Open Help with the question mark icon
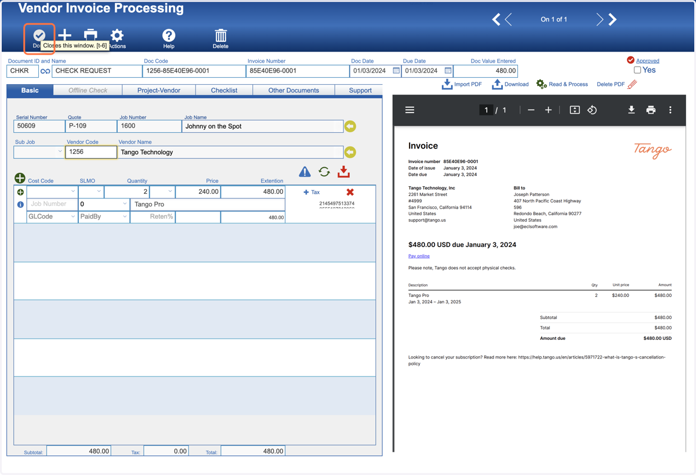This screenshot has height=475, width=696. pyautogui.click(x=169, y=35)
